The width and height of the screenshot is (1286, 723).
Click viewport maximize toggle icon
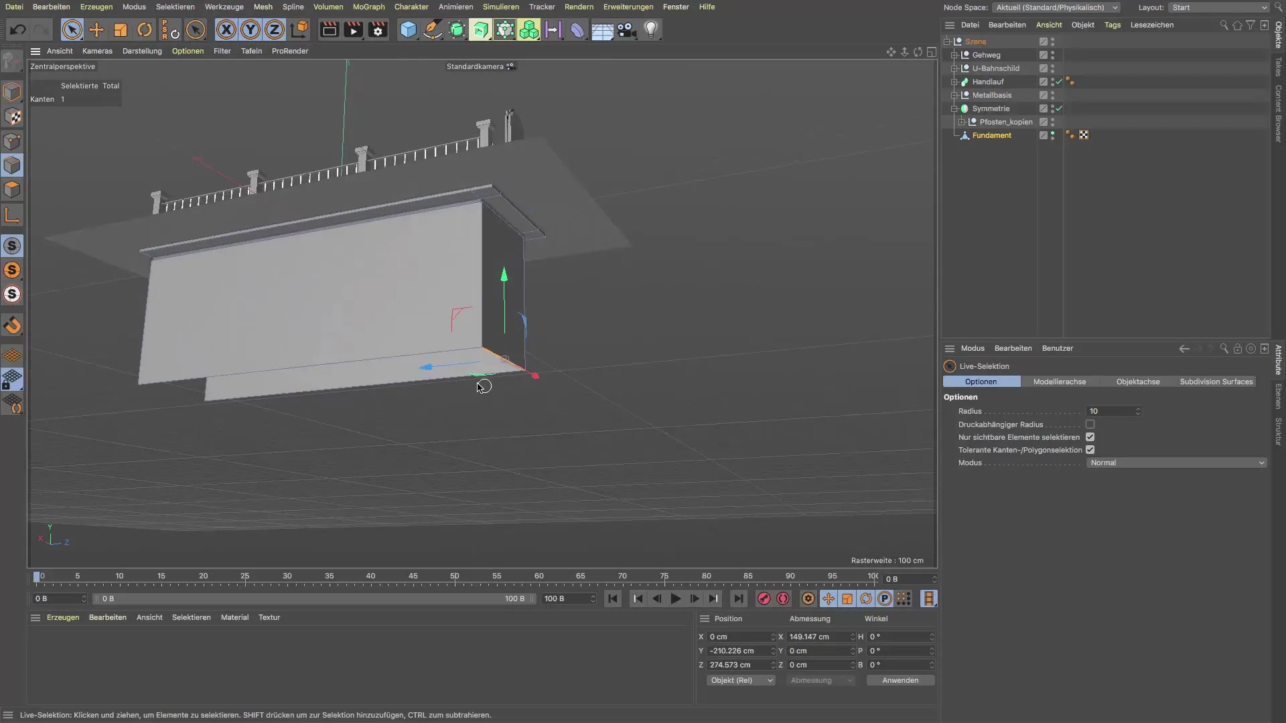pos(932,52)
